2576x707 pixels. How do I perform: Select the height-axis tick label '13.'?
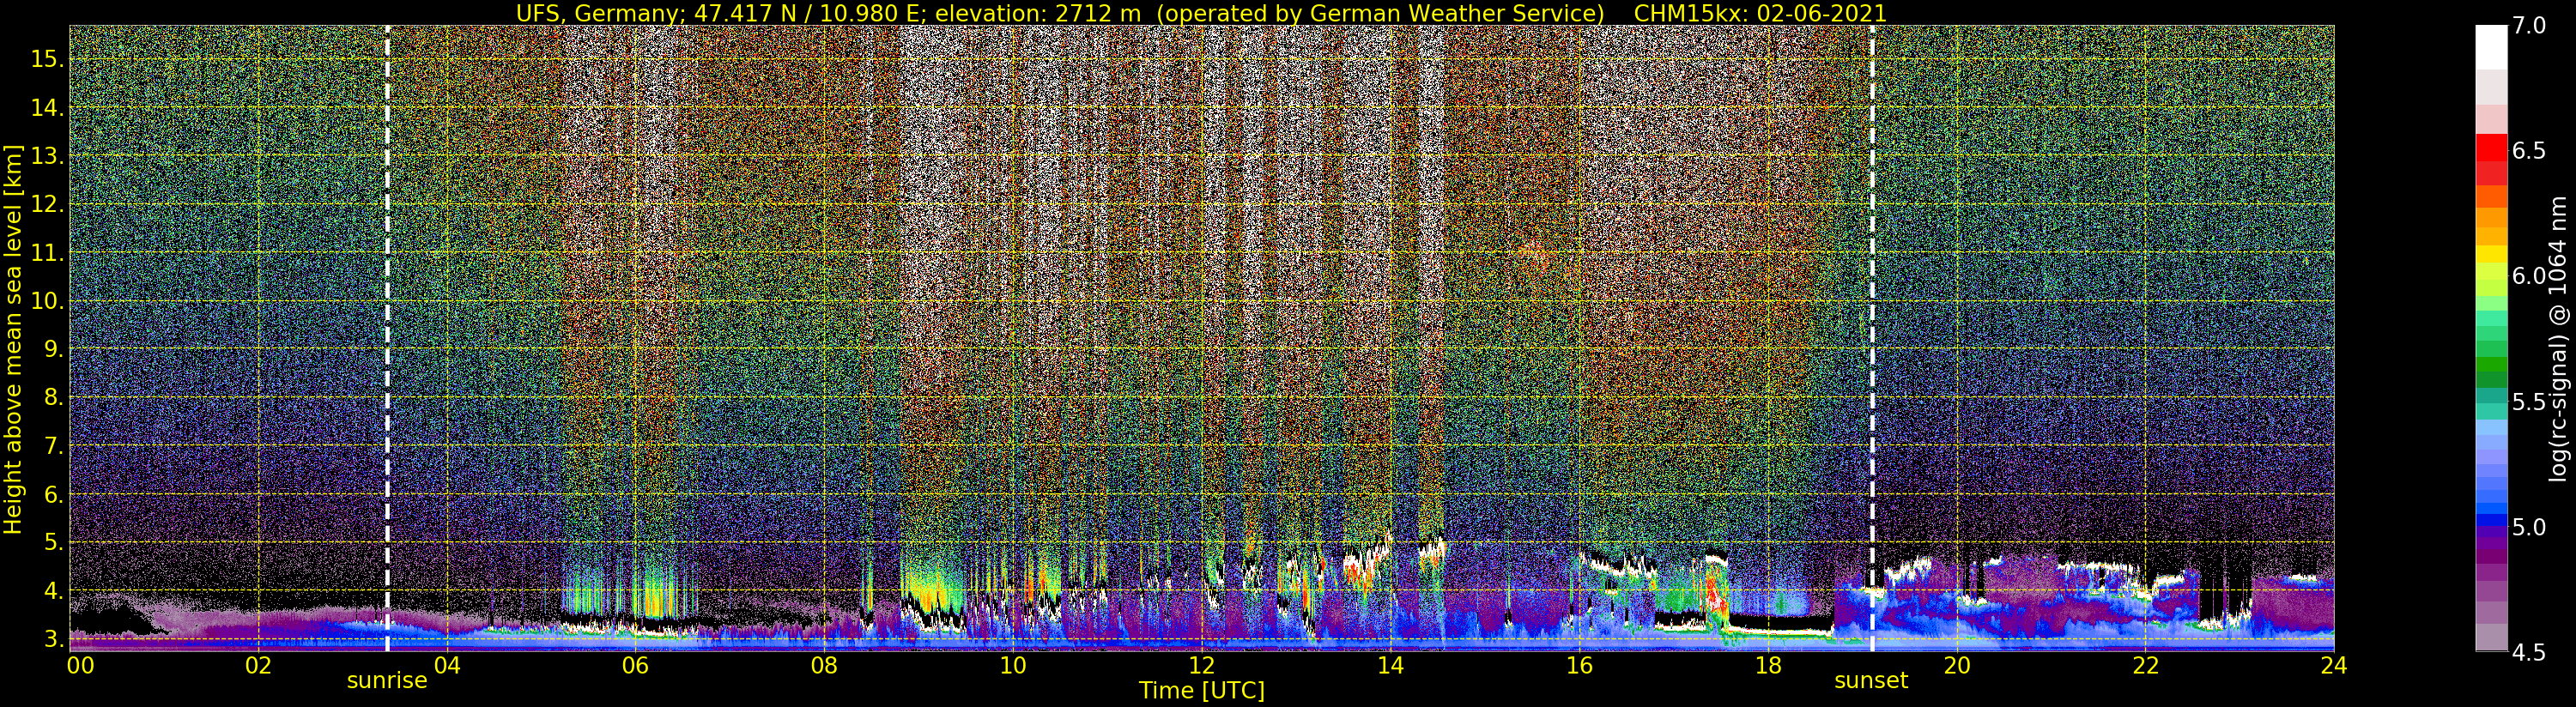point(48,156)
